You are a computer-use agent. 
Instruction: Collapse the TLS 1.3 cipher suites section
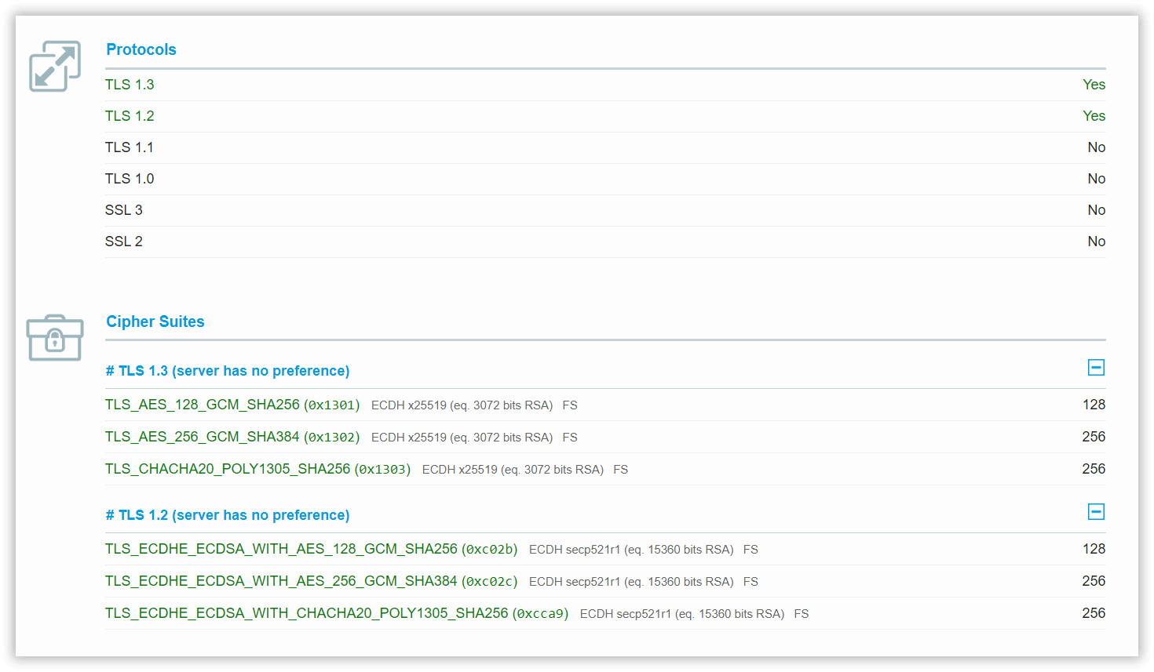tap(1096, 368)
